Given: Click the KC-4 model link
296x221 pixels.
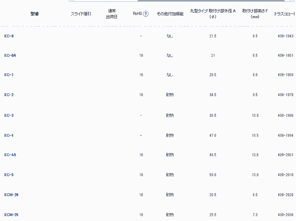Looking at the screenshot, I should coord(9,135).
